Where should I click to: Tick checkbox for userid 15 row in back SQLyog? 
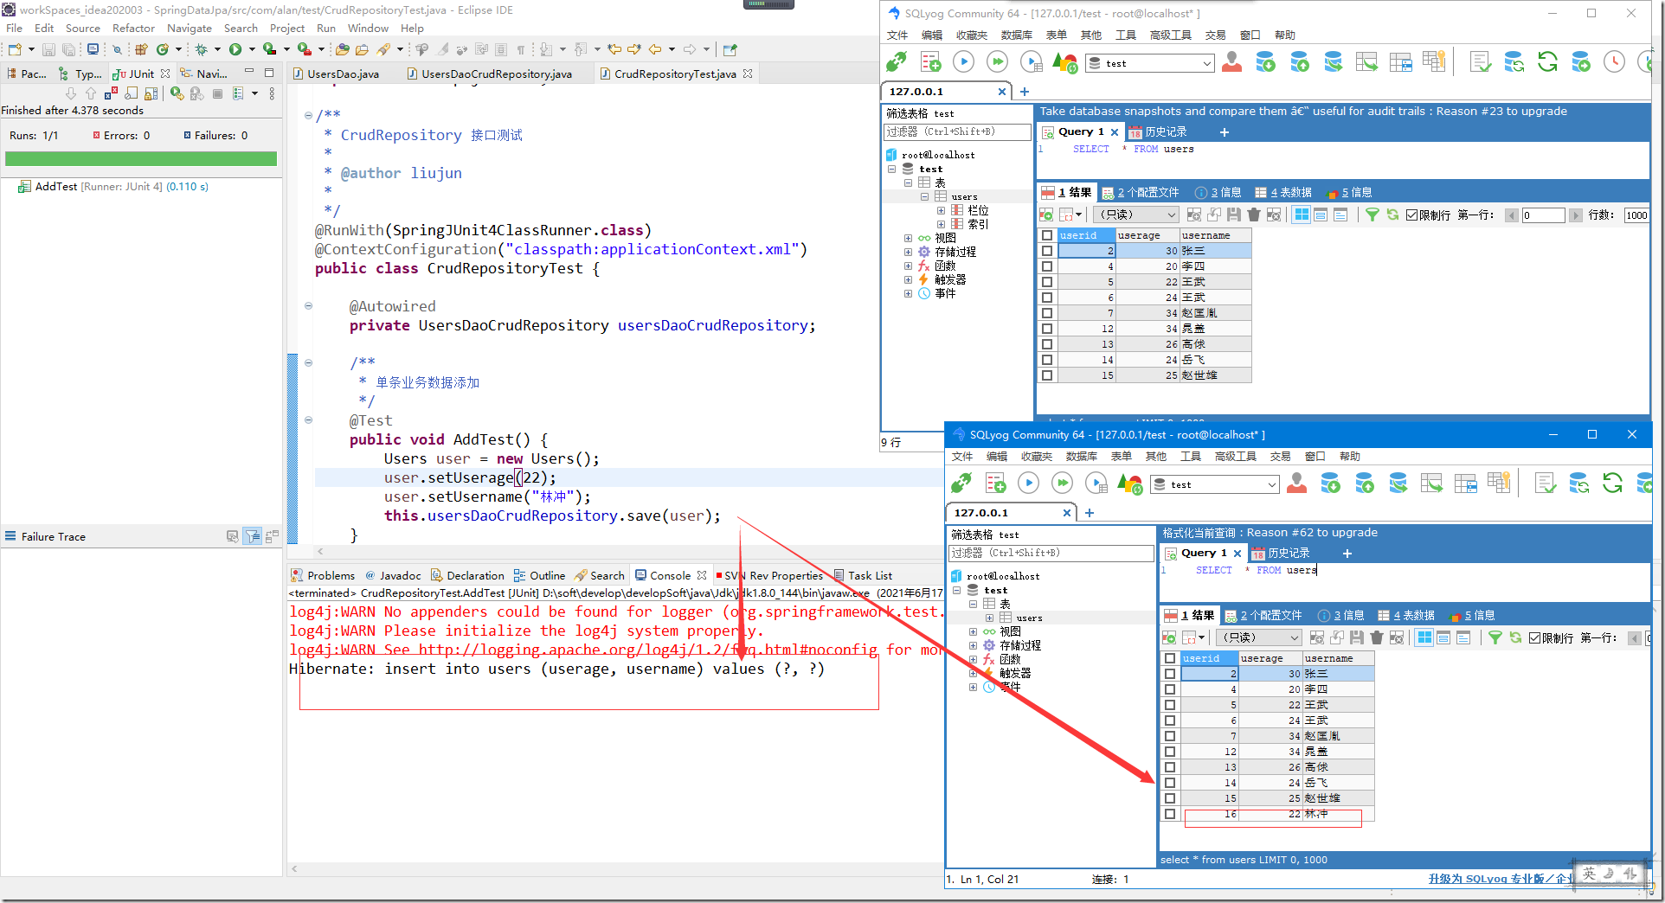click(x=1047, y=375)
